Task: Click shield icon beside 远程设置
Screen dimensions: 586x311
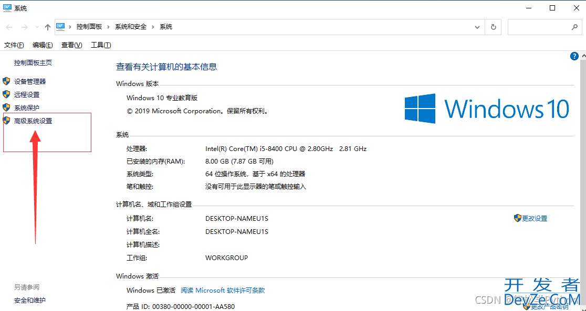Action: (6, 94)
